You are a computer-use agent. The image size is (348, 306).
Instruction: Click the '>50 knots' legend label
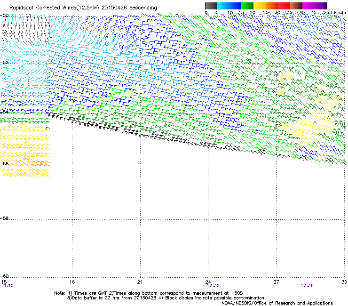coord(334,13)
